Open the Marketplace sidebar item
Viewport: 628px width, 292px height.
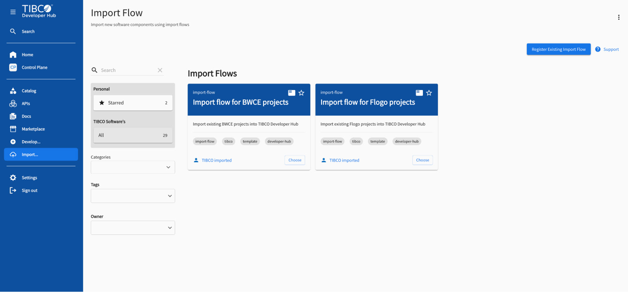(x=33, y=129)
